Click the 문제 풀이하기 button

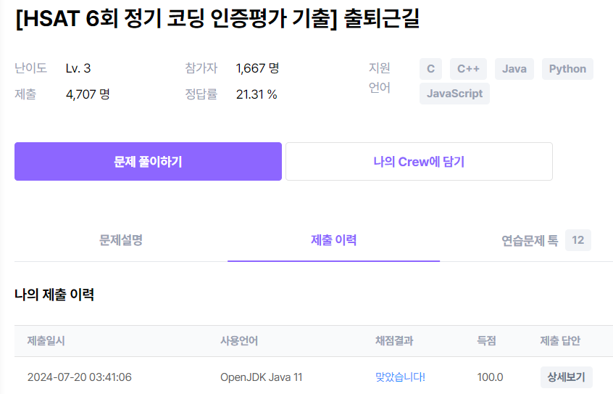148,161
